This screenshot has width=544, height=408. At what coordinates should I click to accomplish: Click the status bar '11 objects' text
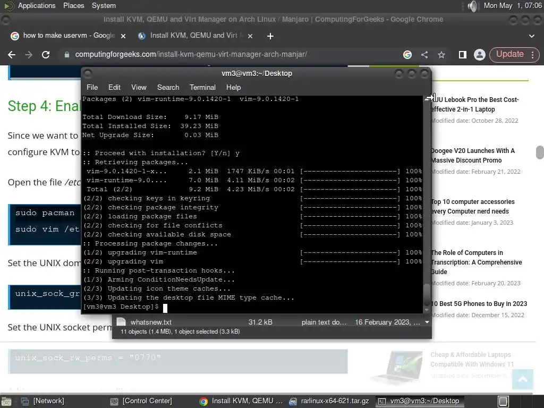coord(180,331)
